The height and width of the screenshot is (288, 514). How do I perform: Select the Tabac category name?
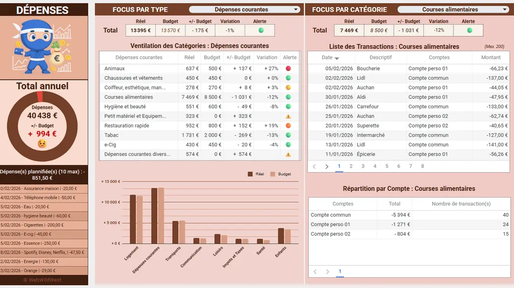pos(111,135)
